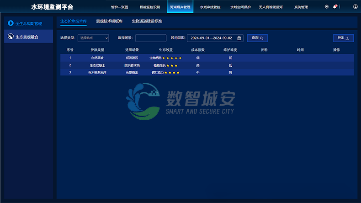Image resolution: width=361 pixels, height=203 pixels.
Task: Click the 时间范围 date range field
Action: [x=215, y=38]
